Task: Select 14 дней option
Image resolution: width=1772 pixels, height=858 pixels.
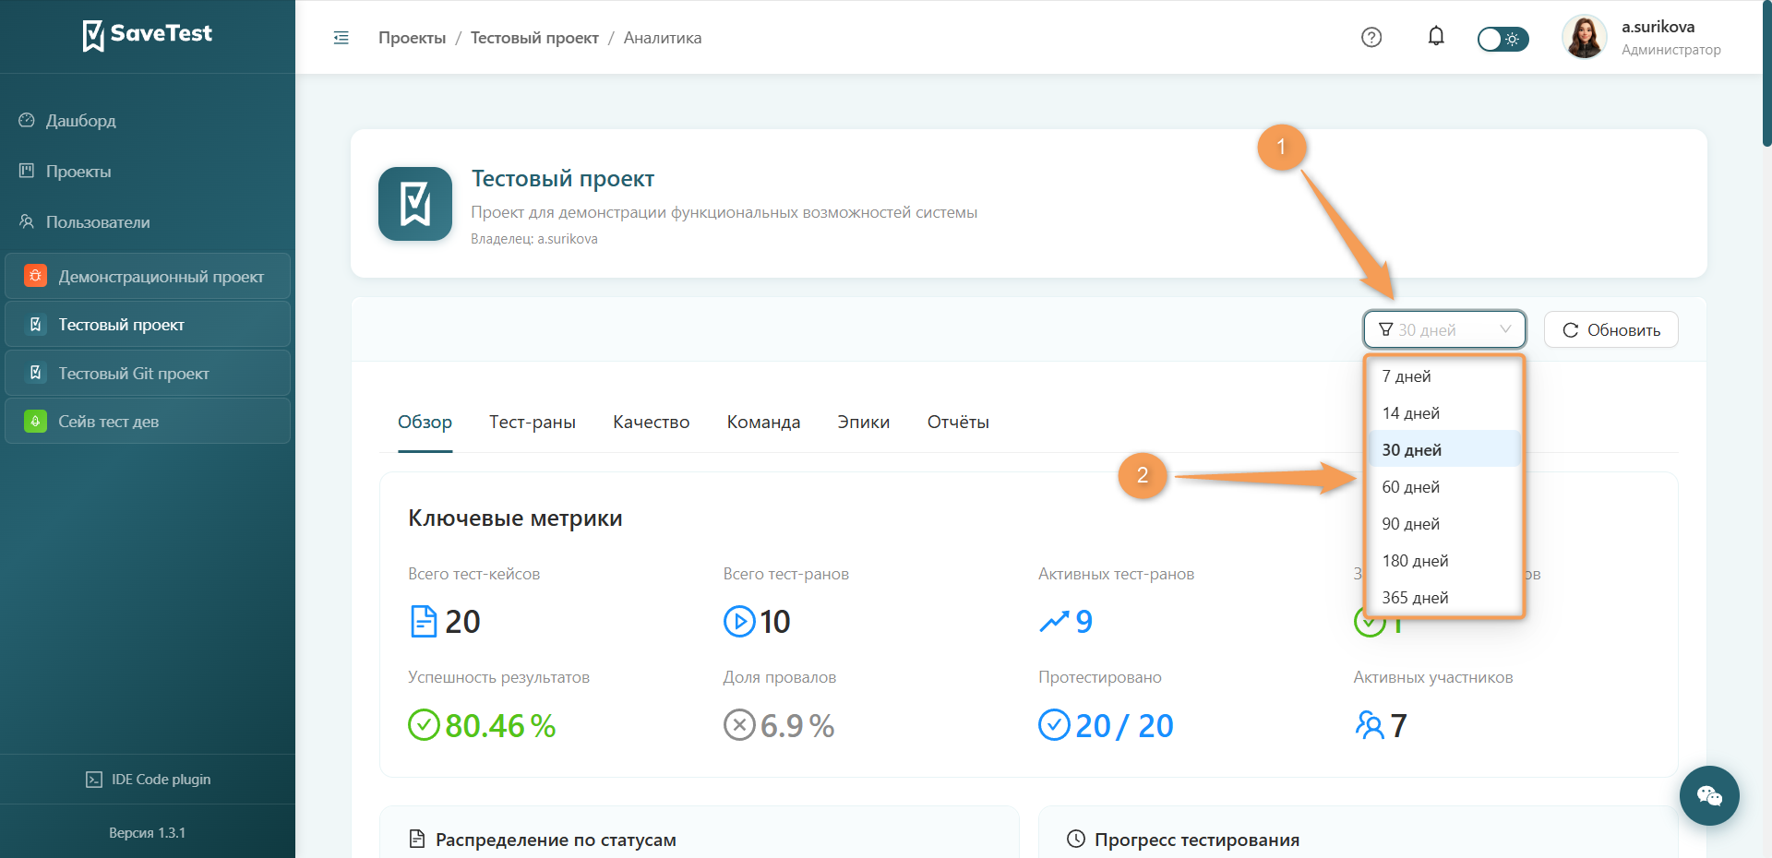Action: 1444,413
